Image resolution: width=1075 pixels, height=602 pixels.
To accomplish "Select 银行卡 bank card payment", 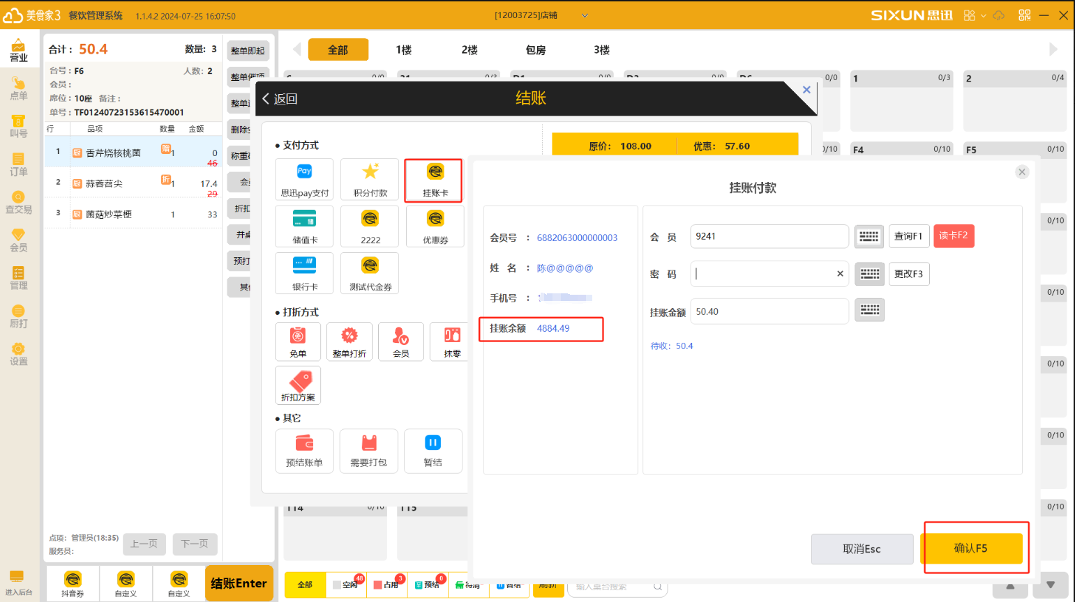I will pos(304,273).
